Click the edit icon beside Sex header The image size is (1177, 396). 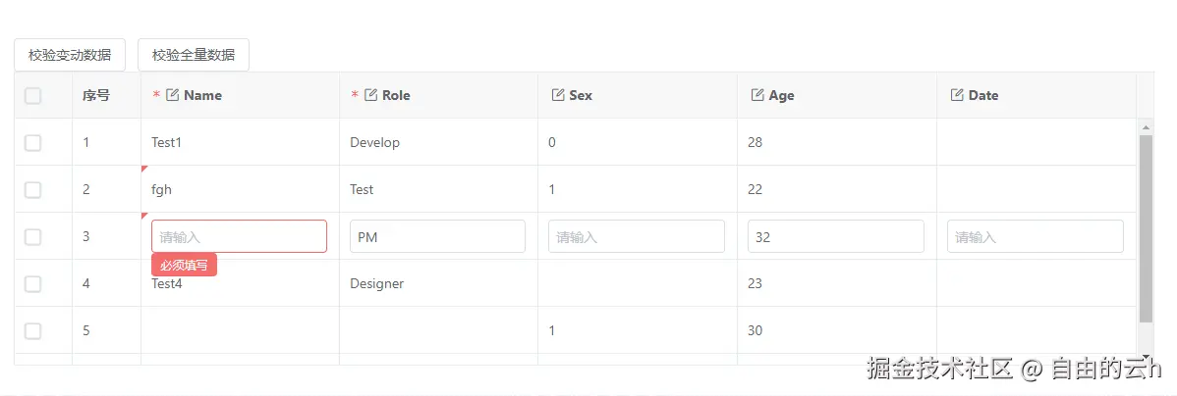point(558,95)
